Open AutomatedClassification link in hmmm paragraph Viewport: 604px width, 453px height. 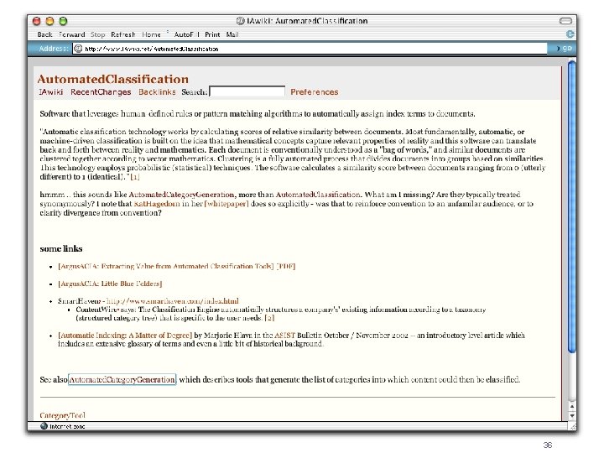click(x=318, y=195)
